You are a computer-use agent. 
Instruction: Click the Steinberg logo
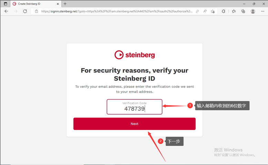[134, 54]
